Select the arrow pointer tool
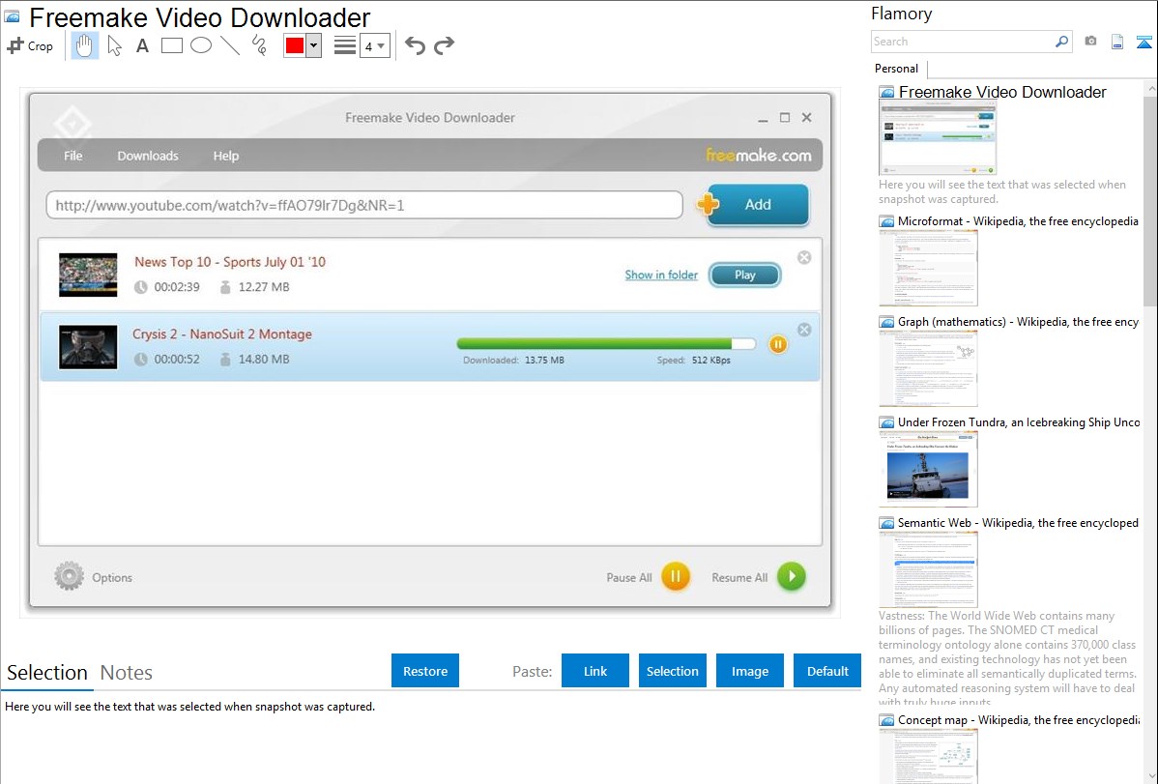 click(x=114, y=45)
